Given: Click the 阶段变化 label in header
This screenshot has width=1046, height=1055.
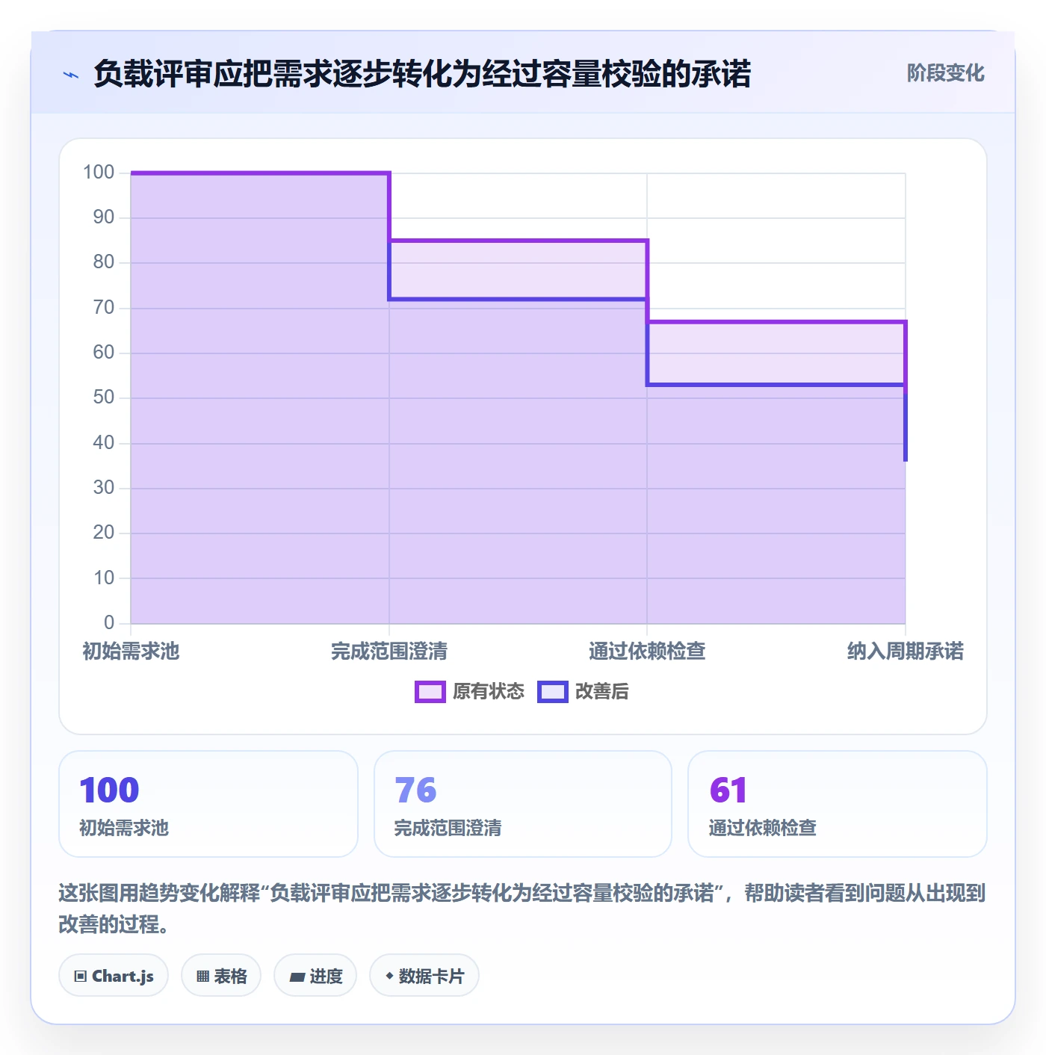Looking at the screenshot, I should (945, 73).
